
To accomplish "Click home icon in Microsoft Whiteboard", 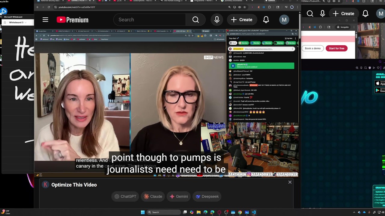I will click(x=5, y=22).
